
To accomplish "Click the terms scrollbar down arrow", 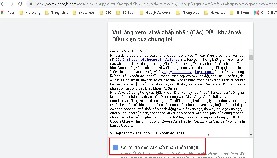I will coord(251,135).
